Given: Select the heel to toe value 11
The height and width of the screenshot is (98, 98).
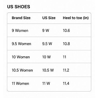Looking at the screenshot, I should [65, 57].
